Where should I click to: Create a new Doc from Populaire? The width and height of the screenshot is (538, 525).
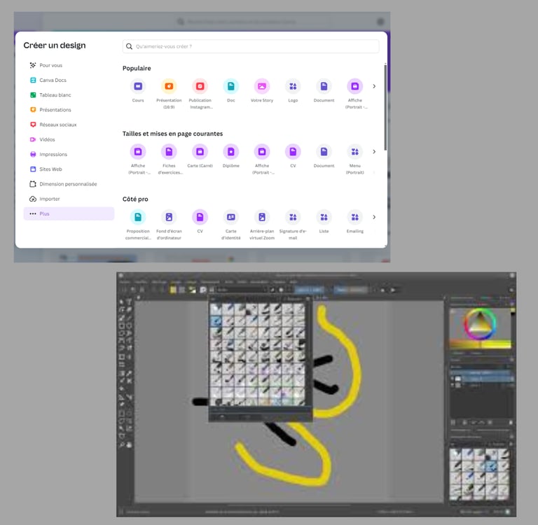(231, 86)
